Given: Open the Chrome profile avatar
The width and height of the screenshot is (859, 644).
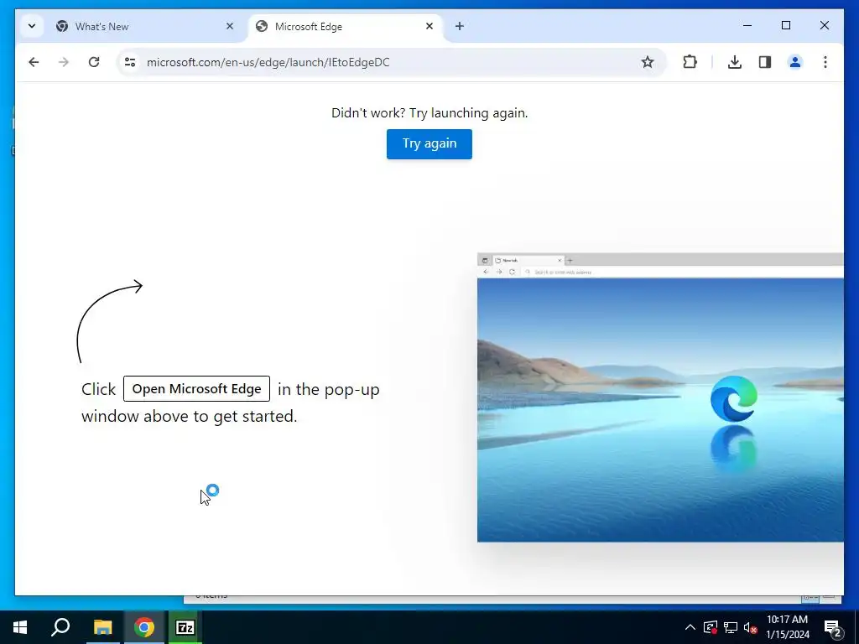Looking at the screenshot, I should tap(795, 62).
